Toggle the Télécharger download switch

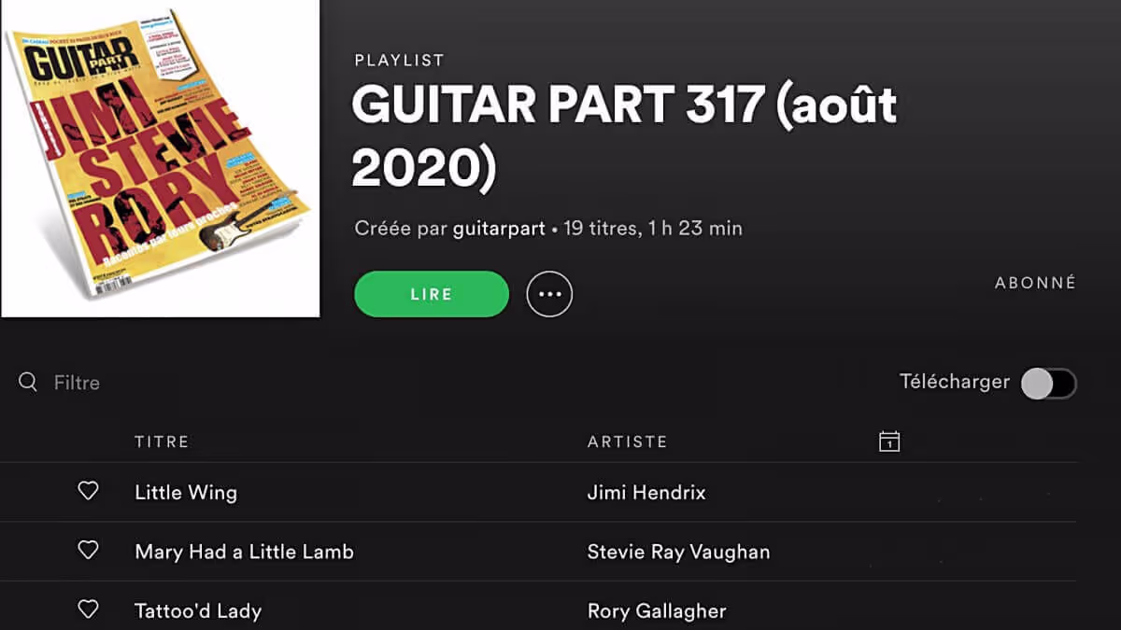point(1048,384)
